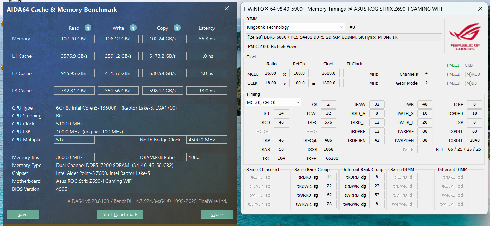Click Memory Latency value 55.3 ns

pyautogui.click(x=207, y=39)
